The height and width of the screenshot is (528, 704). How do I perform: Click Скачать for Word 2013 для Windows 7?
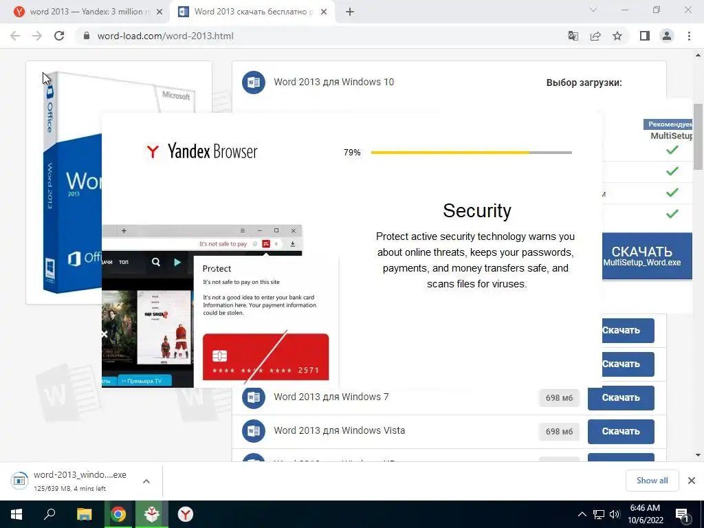point(621,398)
